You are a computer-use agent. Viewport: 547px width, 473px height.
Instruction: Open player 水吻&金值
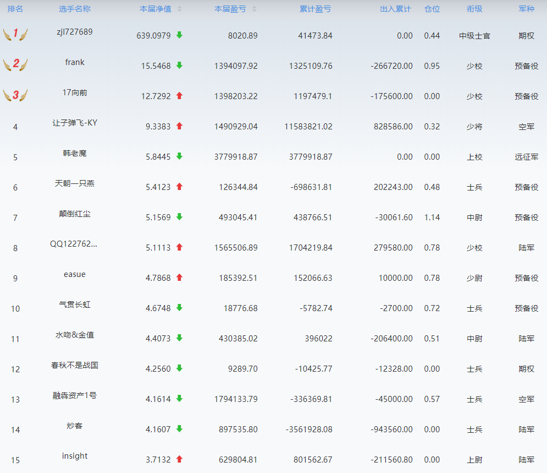pos(75,335)
